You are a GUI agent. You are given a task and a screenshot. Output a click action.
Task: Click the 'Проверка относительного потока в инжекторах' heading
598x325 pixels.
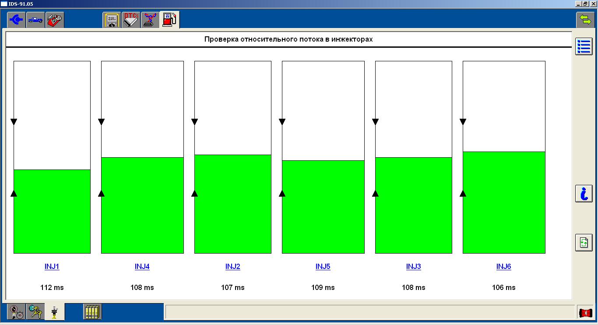click(x=288, y=39)
